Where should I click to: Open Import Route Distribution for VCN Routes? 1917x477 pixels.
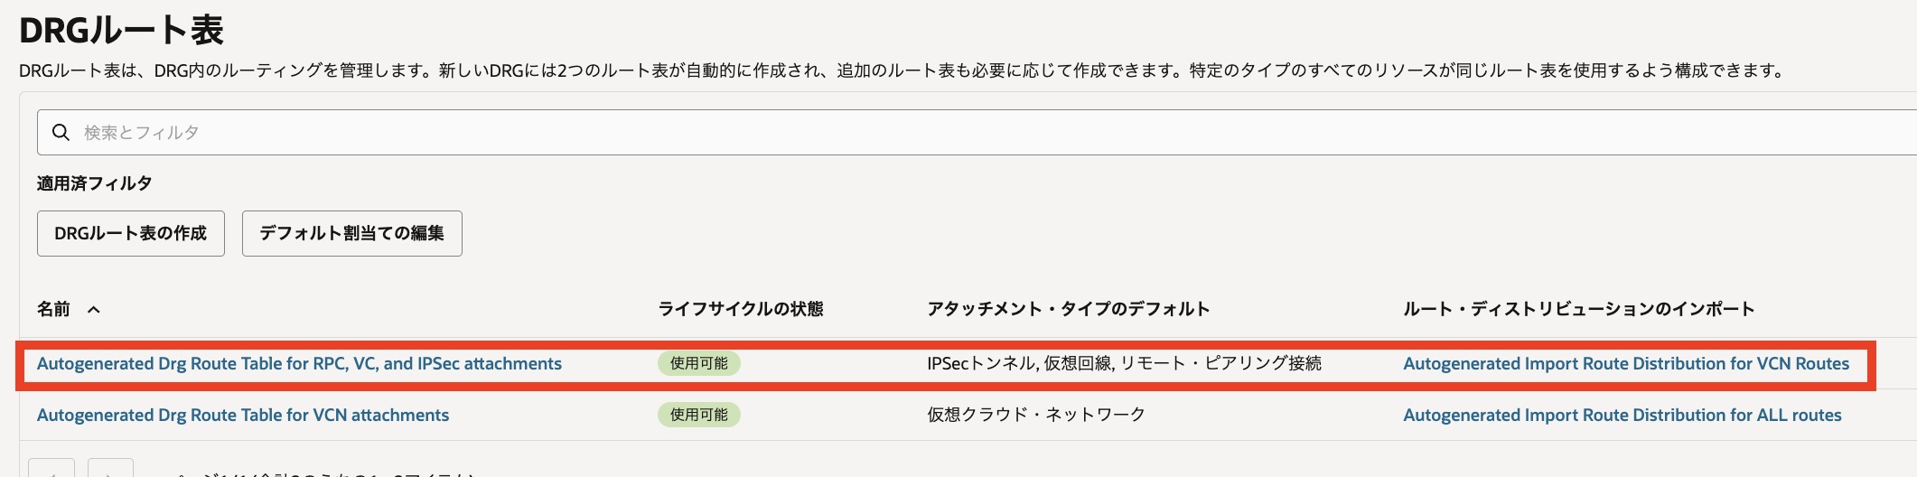(1625, 364)
